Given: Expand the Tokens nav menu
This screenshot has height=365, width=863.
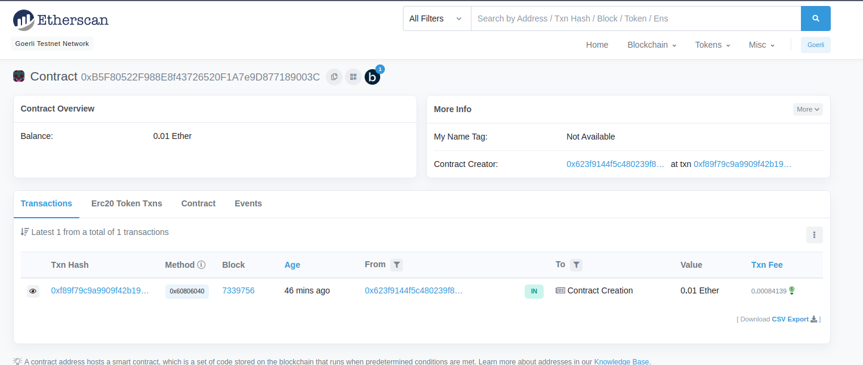Looking at the screenshot, I should tap(713, 45).
